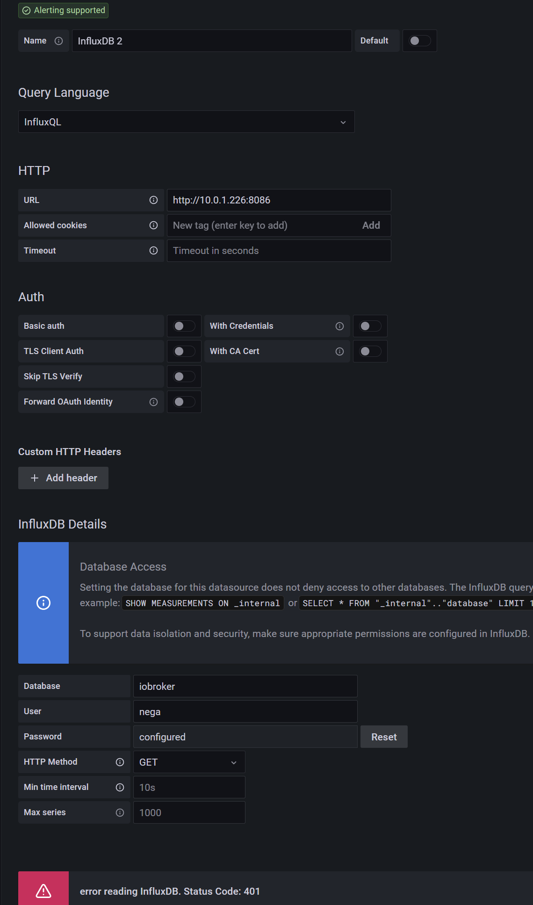The height and width of the screenshot is (905, 533).
Task: Click the Name input field
Action: tap(212, 41)
